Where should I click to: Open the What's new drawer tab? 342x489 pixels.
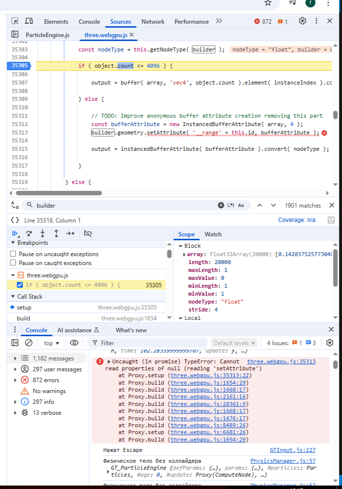point(131,330)
